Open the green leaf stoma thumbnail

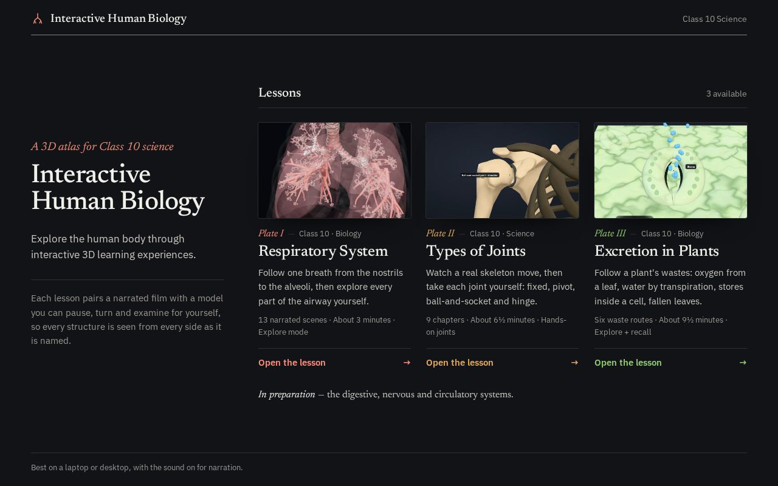tap(670, 170)
